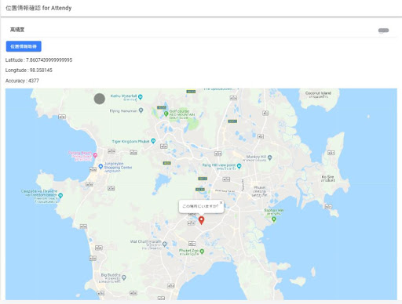Click Coconut Island label on map
This screenshot has height=304, width=402.
(x=318, y=95)
